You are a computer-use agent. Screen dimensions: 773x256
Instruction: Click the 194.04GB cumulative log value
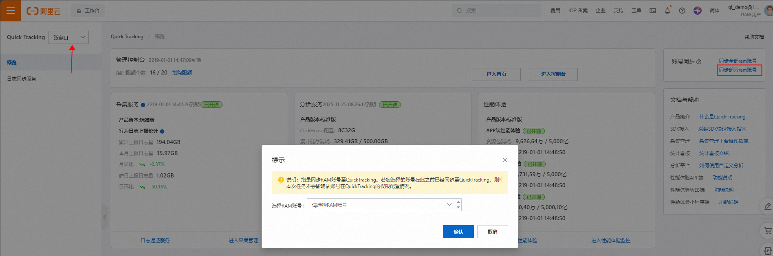pos(168,142)
